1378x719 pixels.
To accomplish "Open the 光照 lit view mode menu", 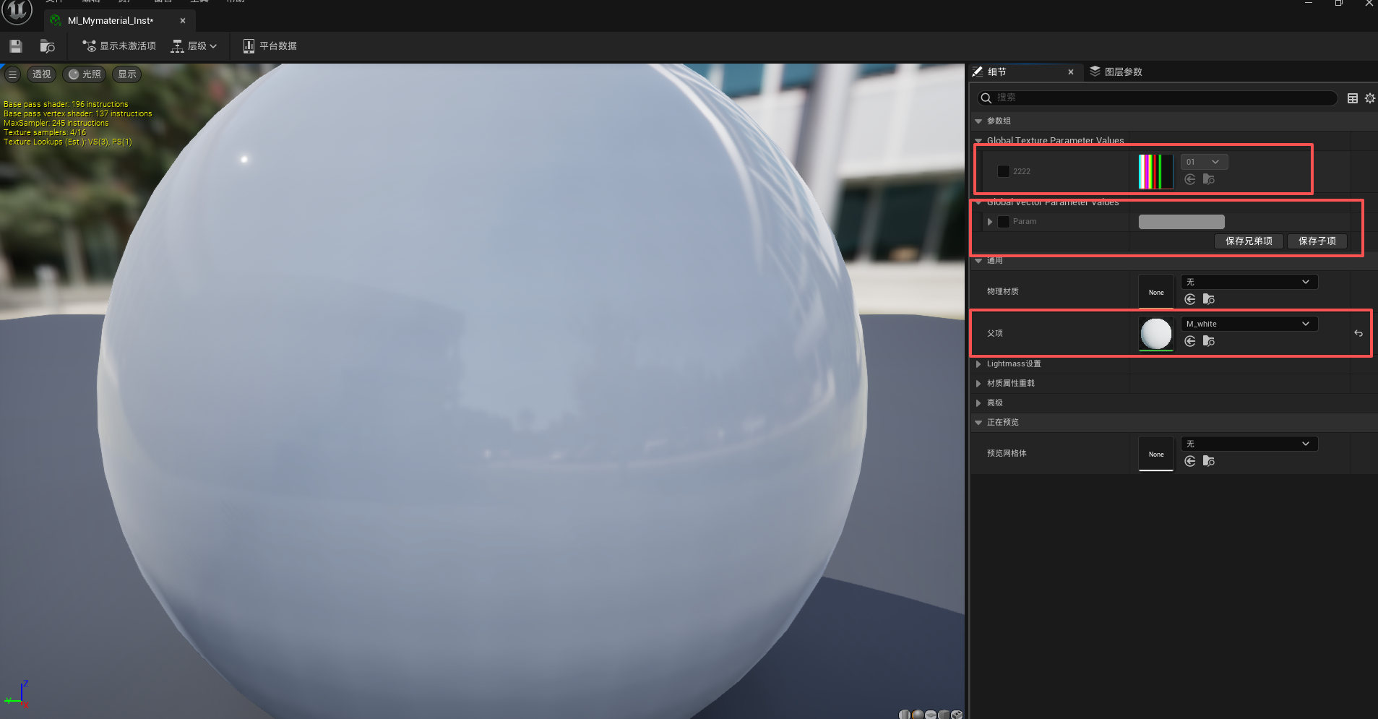I will pos(85,74).
